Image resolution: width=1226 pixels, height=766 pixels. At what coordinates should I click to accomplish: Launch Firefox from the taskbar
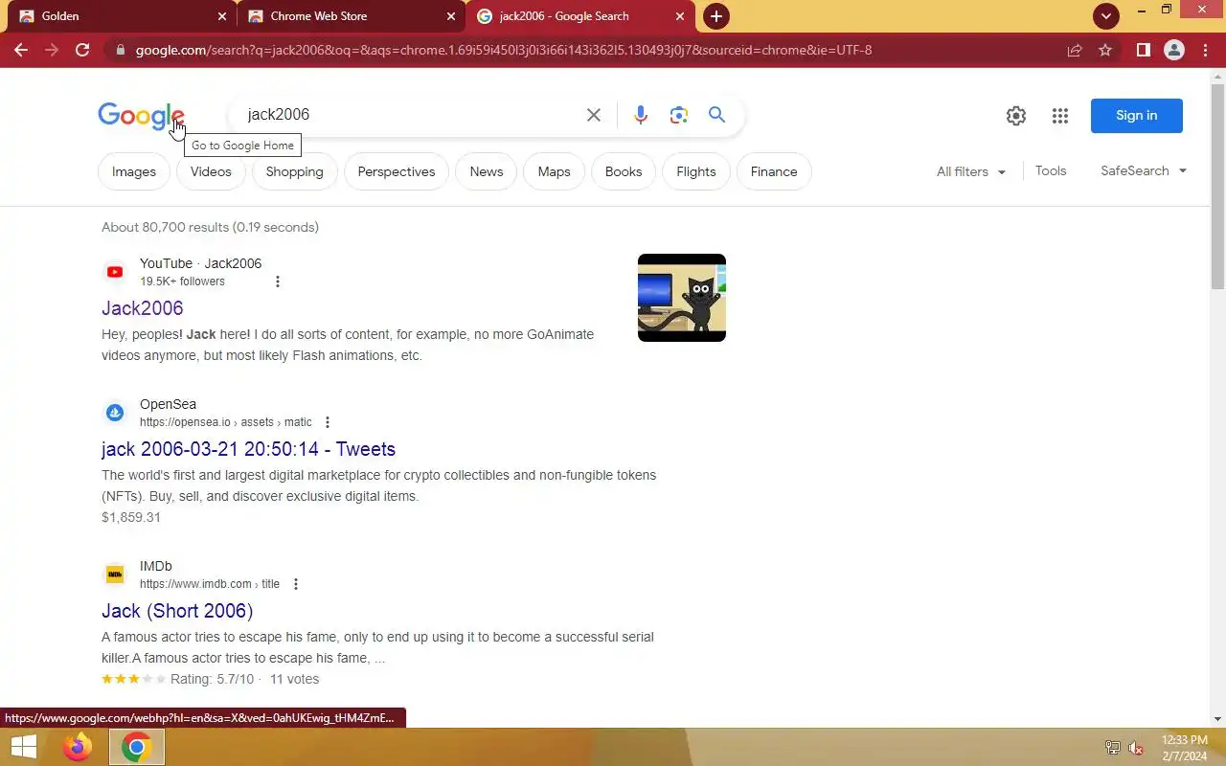(x=78, y=747)
